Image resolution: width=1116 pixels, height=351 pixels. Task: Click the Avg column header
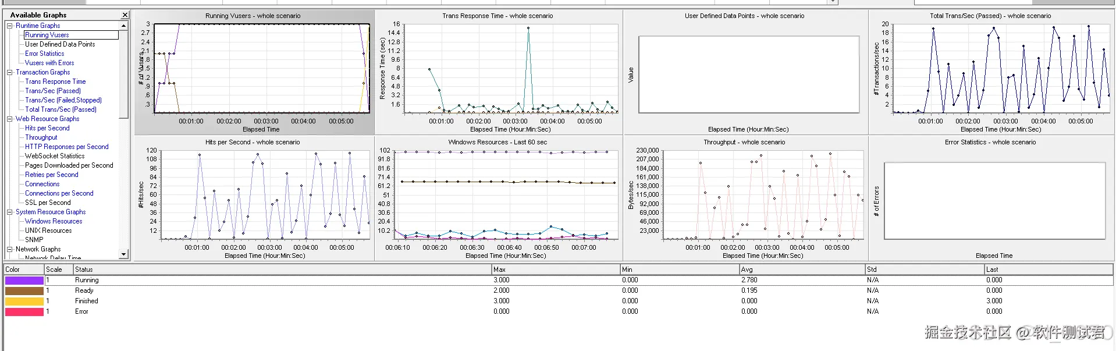pos(802,270)
